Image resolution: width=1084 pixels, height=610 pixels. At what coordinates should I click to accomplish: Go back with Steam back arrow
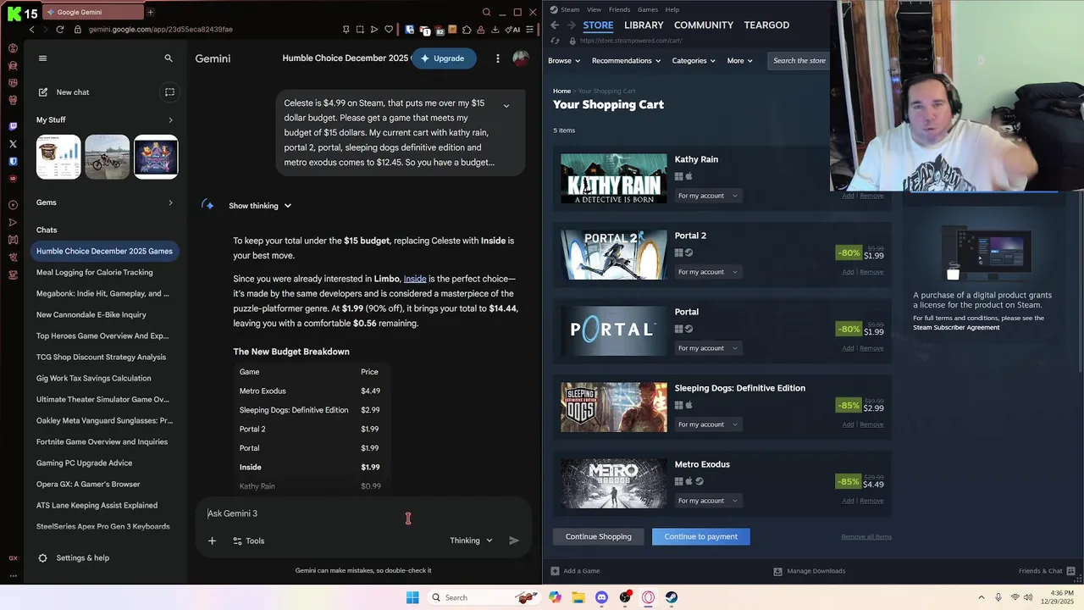click(x=555, y=25)
